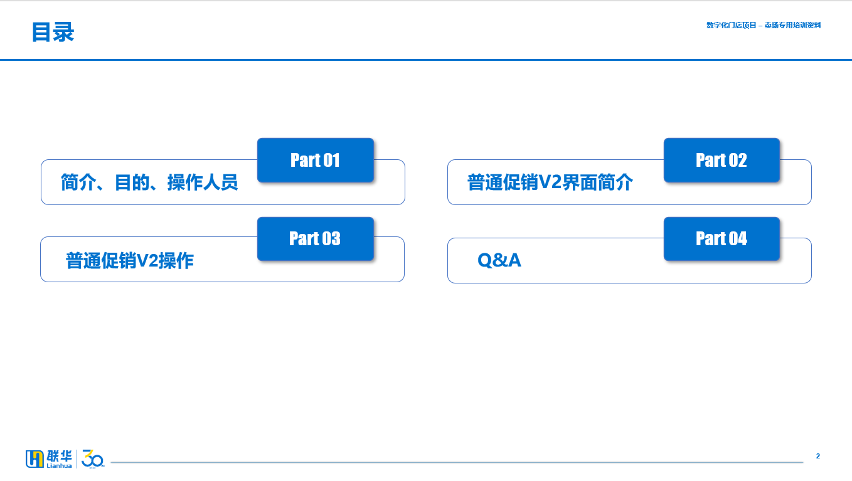Screen dimensions: 852x481
Task: Click the 联华 brand name text
Action: pos(59,455)
